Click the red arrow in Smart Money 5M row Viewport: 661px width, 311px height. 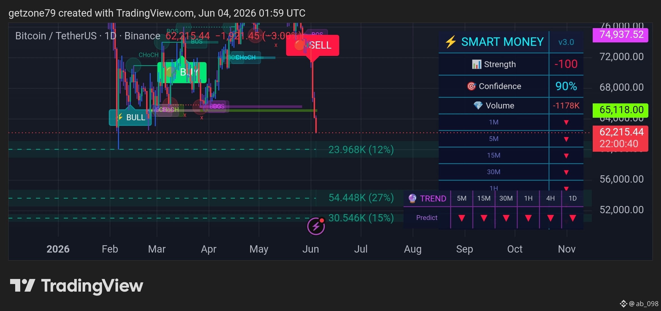566,139
